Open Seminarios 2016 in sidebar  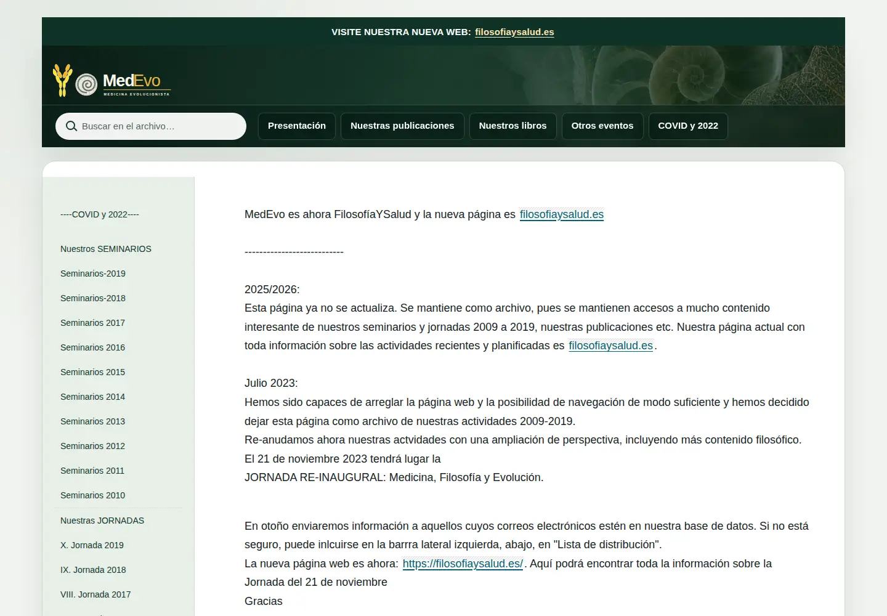coord(93,347)
